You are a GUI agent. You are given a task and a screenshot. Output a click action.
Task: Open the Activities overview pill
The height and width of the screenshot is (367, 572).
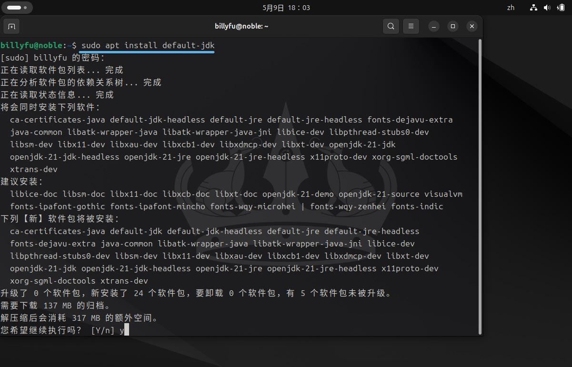pyautogui.click(x=17, y=8)
